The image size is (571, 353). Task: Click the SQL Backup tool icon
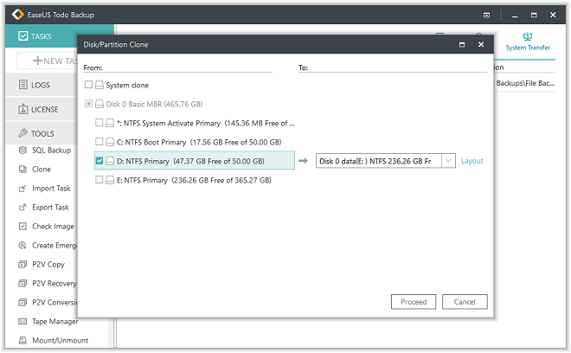(x=23, y=151)
